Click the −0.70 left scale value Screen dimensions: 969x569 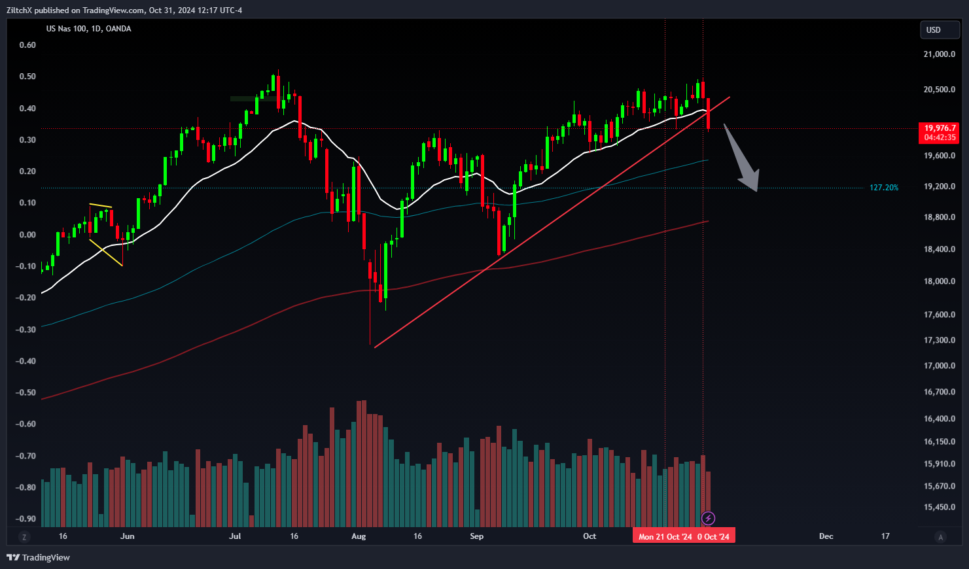click(26, 456)
